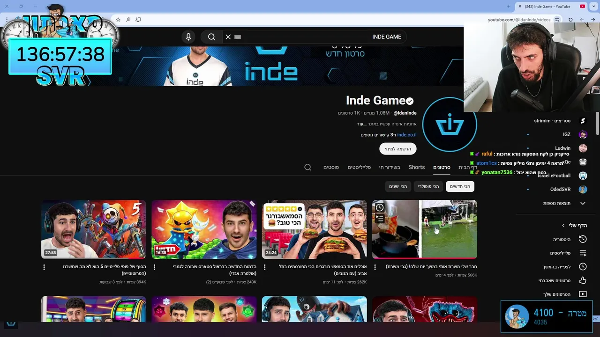Click the voice search microphone icon
The width and height of the screenshot is (600, 337).
[x=188, y=37]
